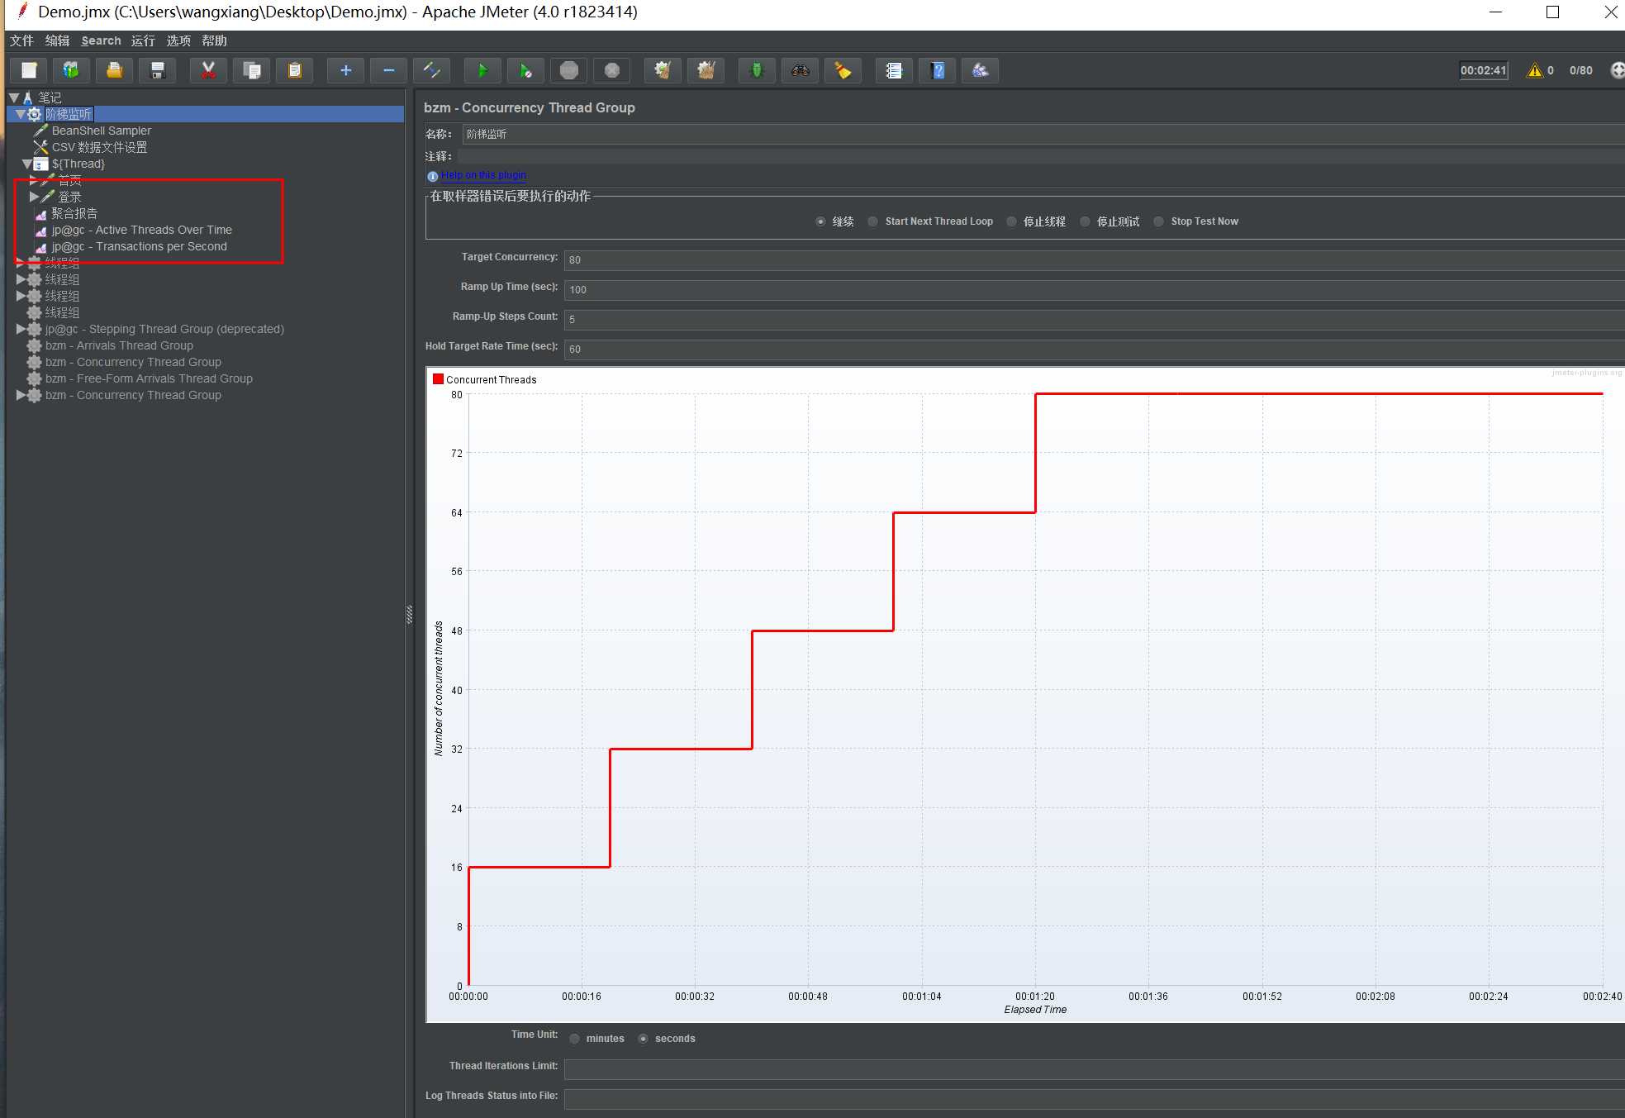Viewport: 1625px width, 1118px height.
Task: Click the globe icon beside the 0/80 thread counter
Action: click(x=1618, y=70)
